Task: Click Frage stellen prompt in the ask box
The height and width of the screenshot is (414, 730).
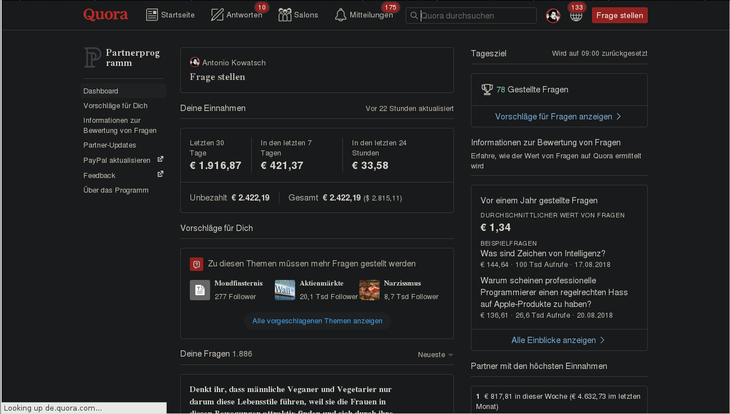Action: pyautogui.click(x=217, y=77)
